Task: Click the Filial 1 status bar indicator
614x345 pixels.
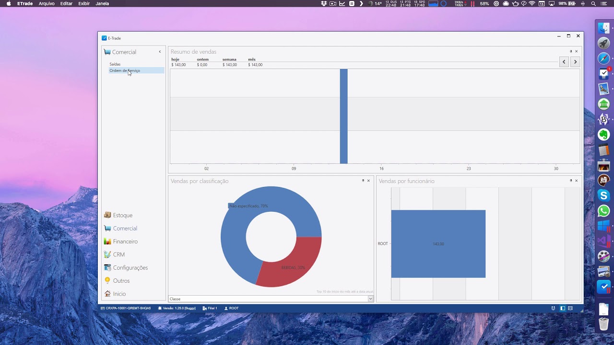Action: pos(210,308)
